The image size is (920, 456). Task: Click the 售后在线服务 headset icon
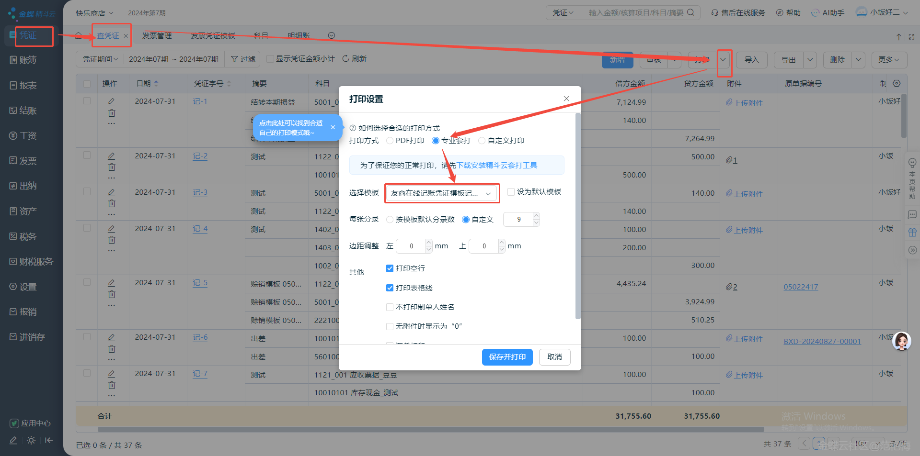[714, 13]
